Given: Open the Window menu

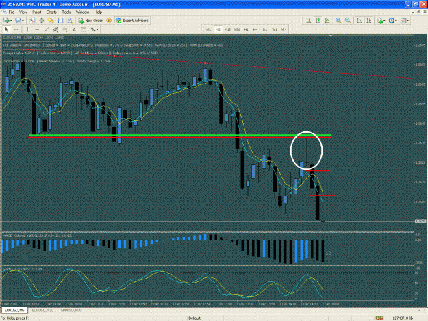Looking at the screenshot, I should click(82, 12).
